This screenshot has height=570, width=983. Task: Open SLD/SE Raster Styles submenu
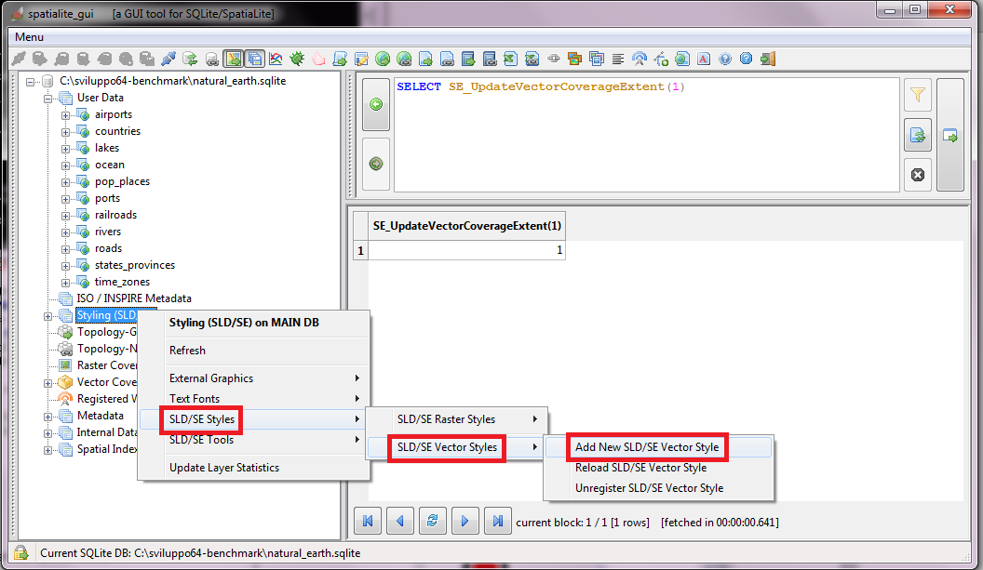coord(456,419)
